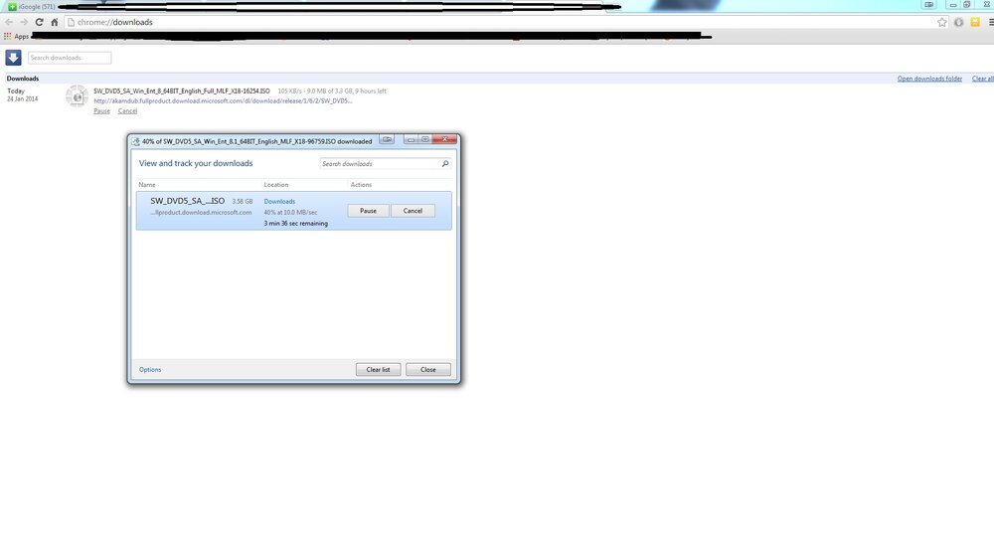Image resolution: width=994 pixels, height=541 pixels.
Task: Minimize the Chrome window
Action: [953, 4]
